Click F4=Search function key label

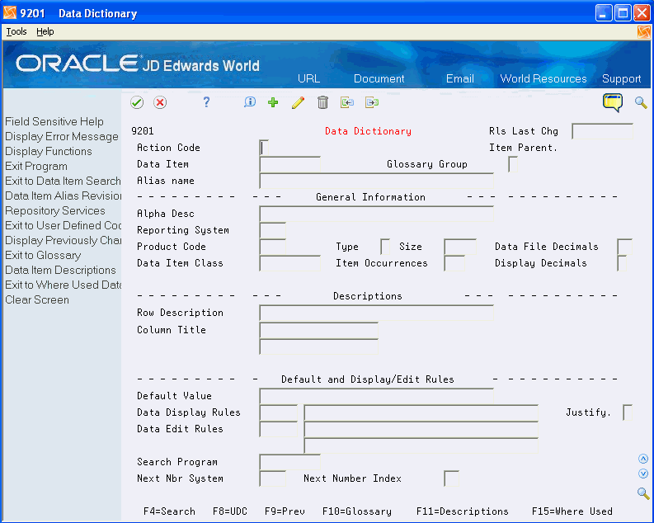169,511
